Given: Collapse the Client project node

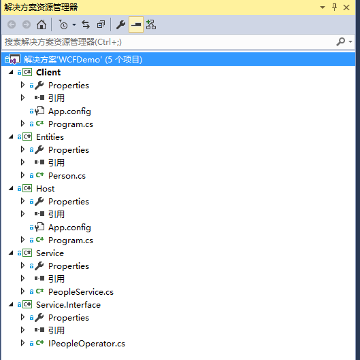Looking at the screenshot, I should point(11,72).
